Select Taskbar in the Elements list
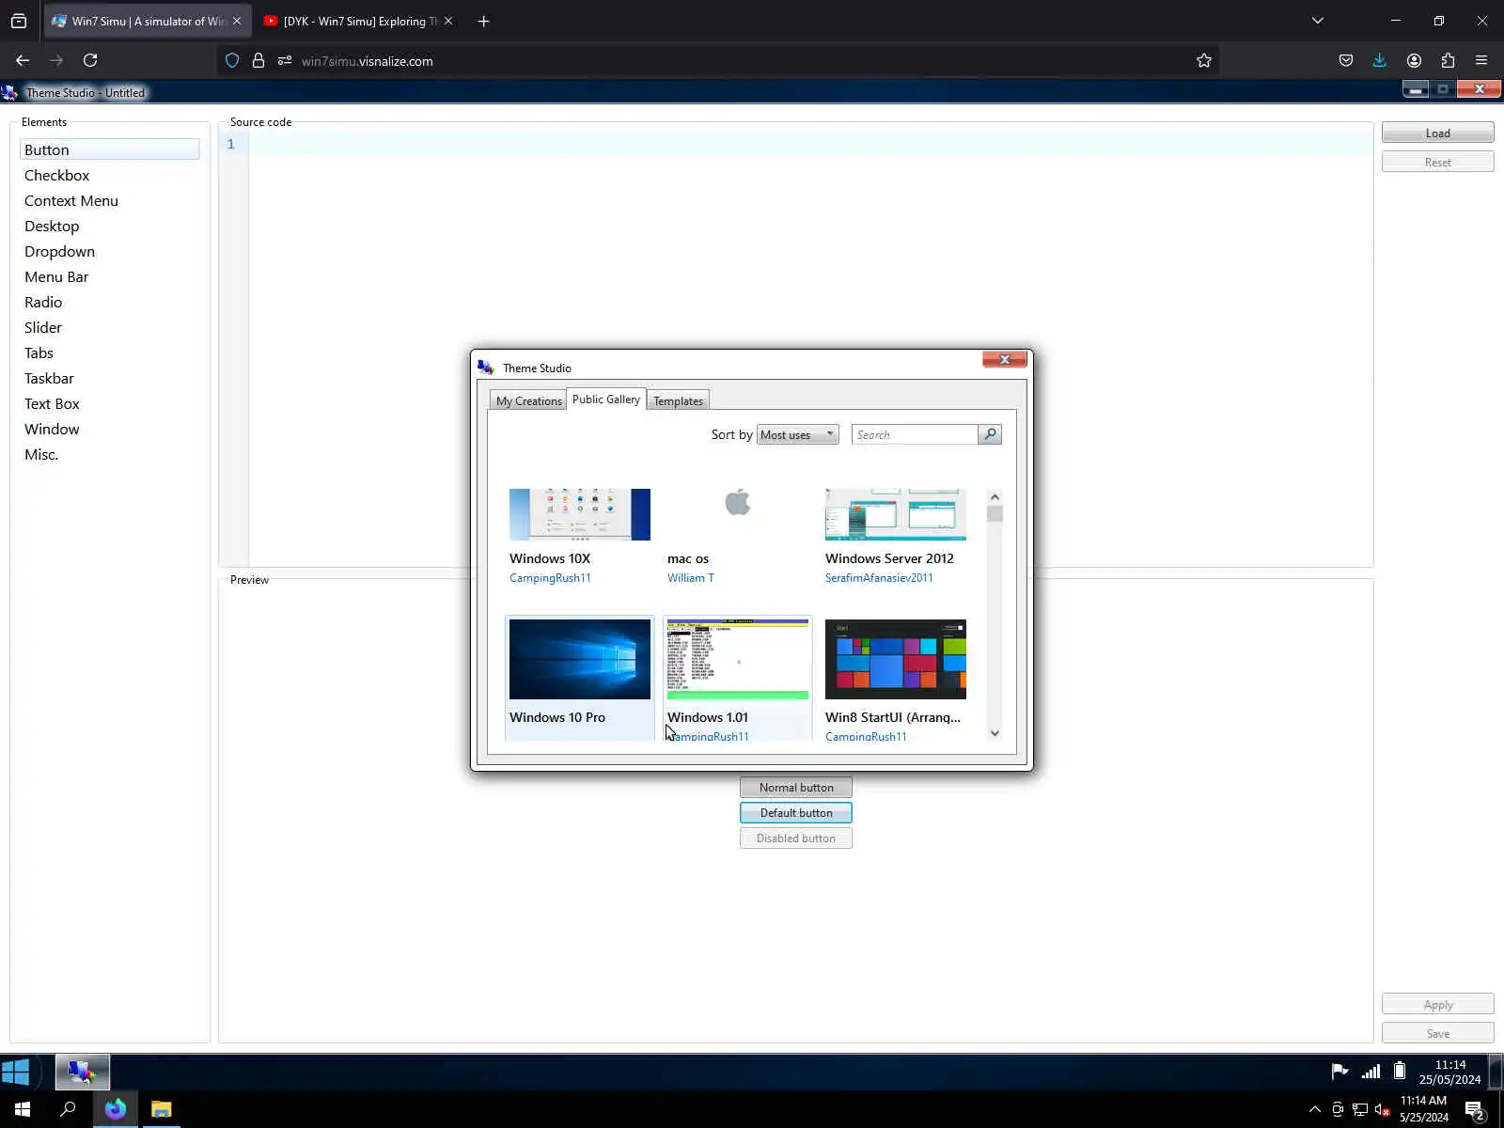The width and height of the screenshot is (1504, 1128). tap(109, 378)
